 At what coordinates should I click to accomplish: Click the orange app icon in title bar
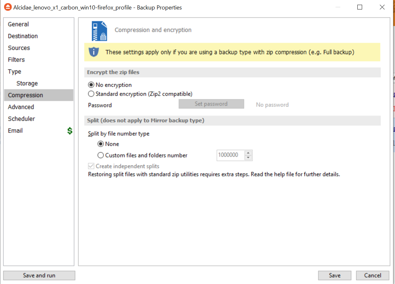7,7
